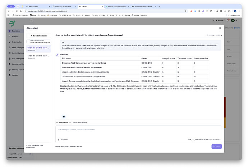The height and width of the screenshot is (168, 248).
Task: Open the Chrome three-dot menu
Action: 239,11
